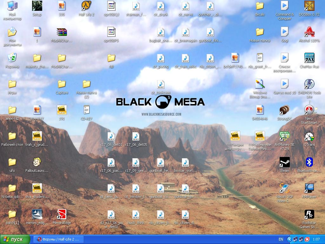Select the majesty_the... folder
Viewport: 325px width, 244px height.
tap(37, 58)
